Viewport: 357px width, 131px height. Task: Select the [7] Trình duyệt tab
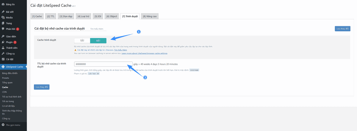point(130,16)
